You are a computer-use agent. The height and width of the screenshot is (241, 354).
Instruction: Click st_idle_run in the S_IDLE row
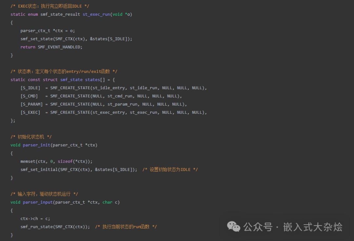tap(144, 88)
